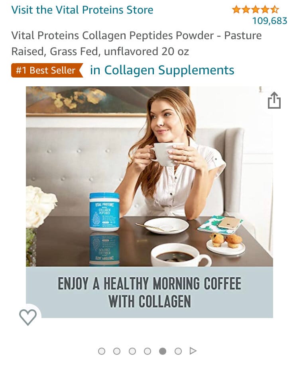The width and height of the screenshot is (299, 370).
Task: Select first image carousel dot
Action: 102,351
